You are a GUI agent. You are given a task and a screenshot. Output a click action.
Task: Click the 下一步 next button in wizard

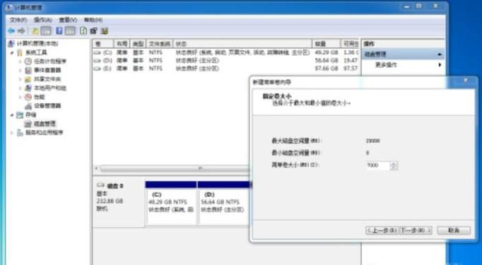pos(416,230)
